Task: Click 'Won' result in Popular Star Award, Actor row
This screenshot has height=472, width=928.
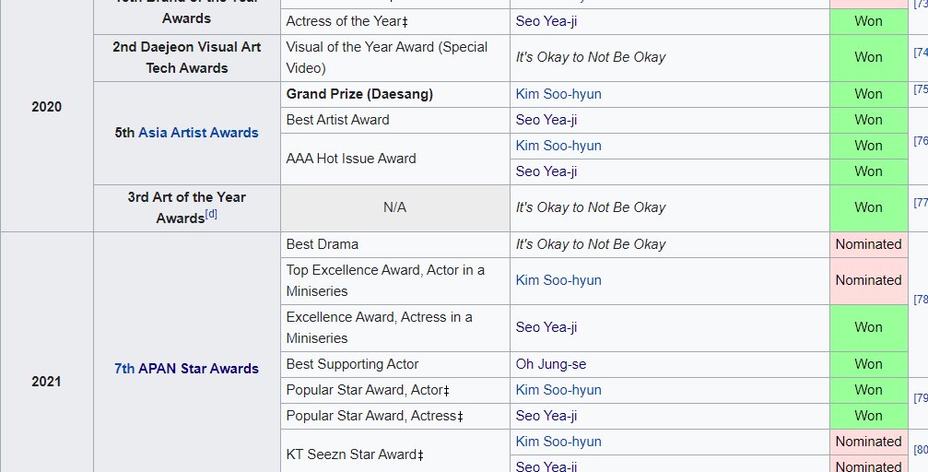Action: click(x=868, y=390)
